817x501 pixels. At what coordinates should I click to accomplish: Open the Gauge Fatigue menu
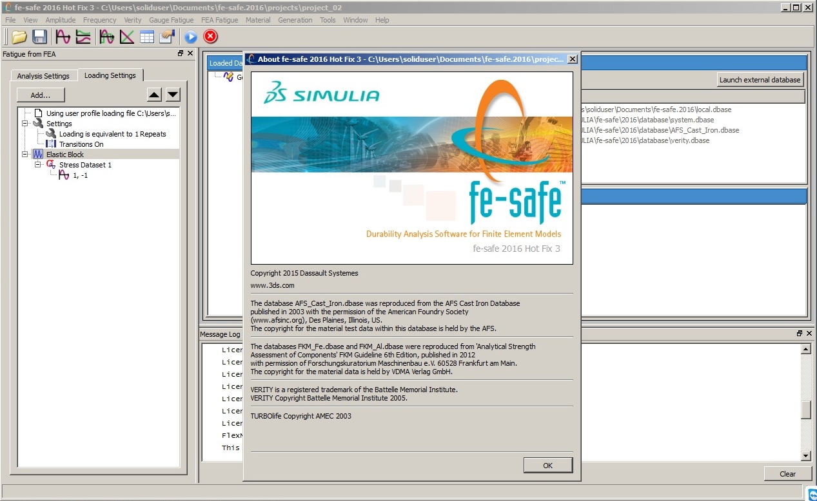[172, 20]
